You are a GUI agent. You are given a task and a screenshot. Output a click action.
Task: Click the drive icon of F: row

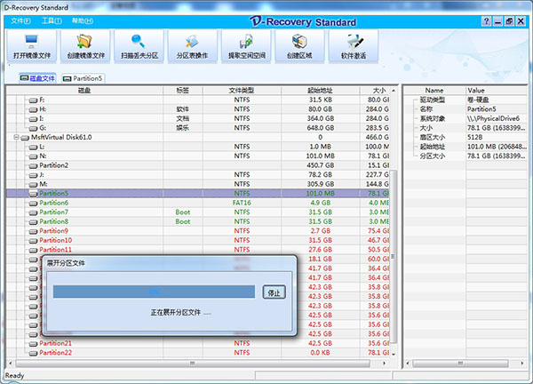point(33,100)
